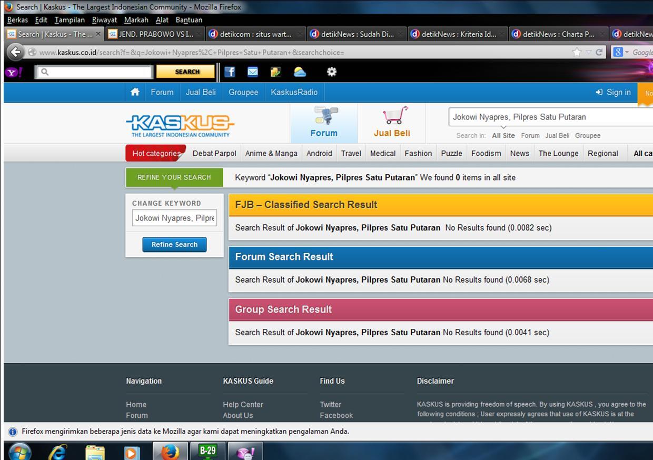Viewport: 653px width, 460px height.
Task: Open the Forum section with speech bubble icon
Action: [324, 123]
